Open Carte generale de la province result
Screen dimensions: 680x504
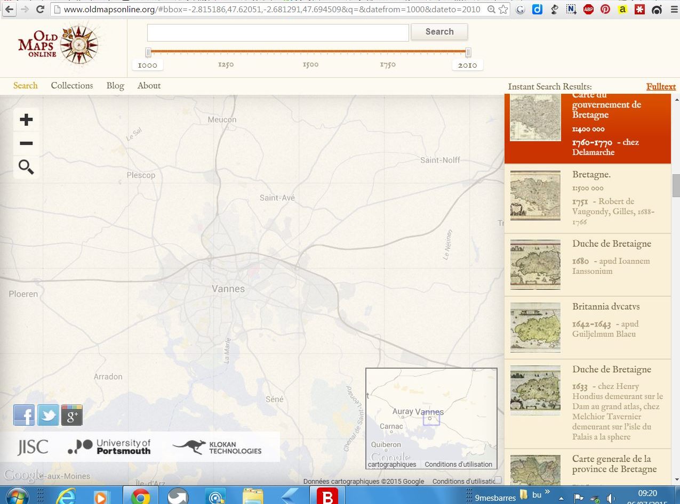tap(588, 468)
